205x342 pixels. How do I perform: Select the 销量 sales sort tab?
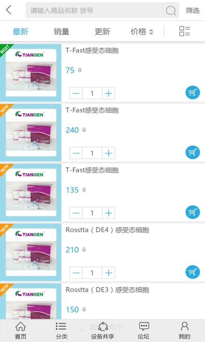coord(61,32)
